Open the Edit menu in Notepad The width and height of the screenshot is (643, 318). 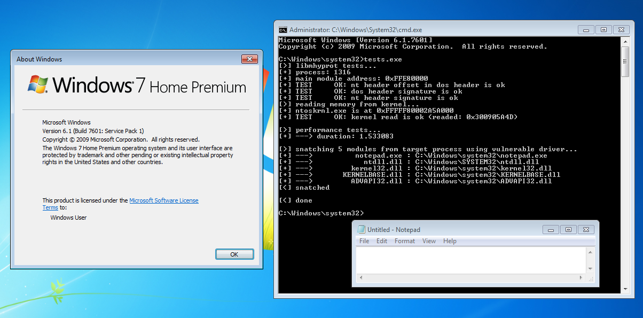pos(382,241)
